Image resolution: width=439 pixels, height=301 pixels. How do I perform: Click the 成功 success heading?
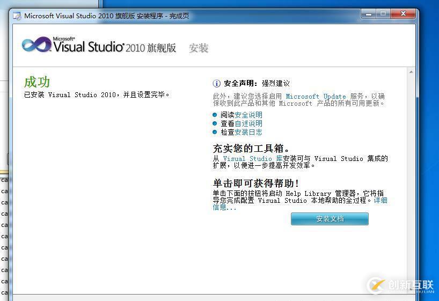point(37,82)
